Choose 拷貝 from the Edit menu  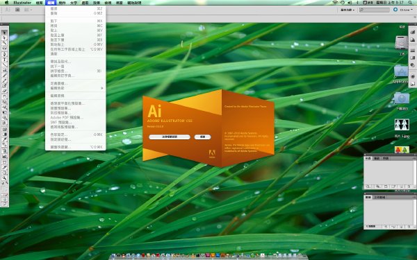76,26
